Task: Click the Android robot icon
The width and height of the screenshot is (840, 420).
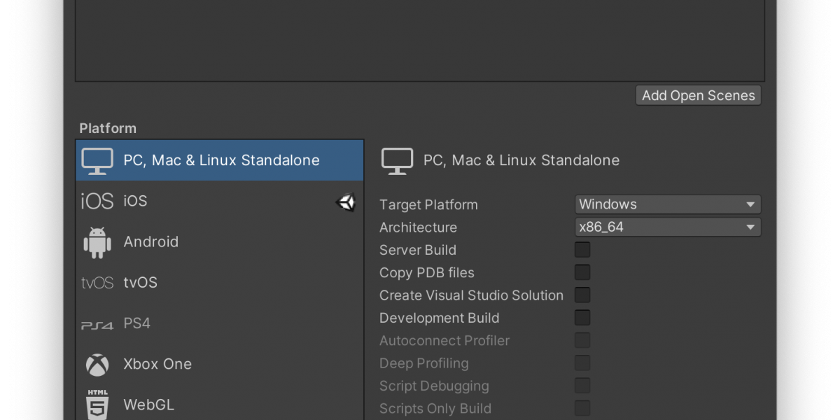Action: [97, 242]
